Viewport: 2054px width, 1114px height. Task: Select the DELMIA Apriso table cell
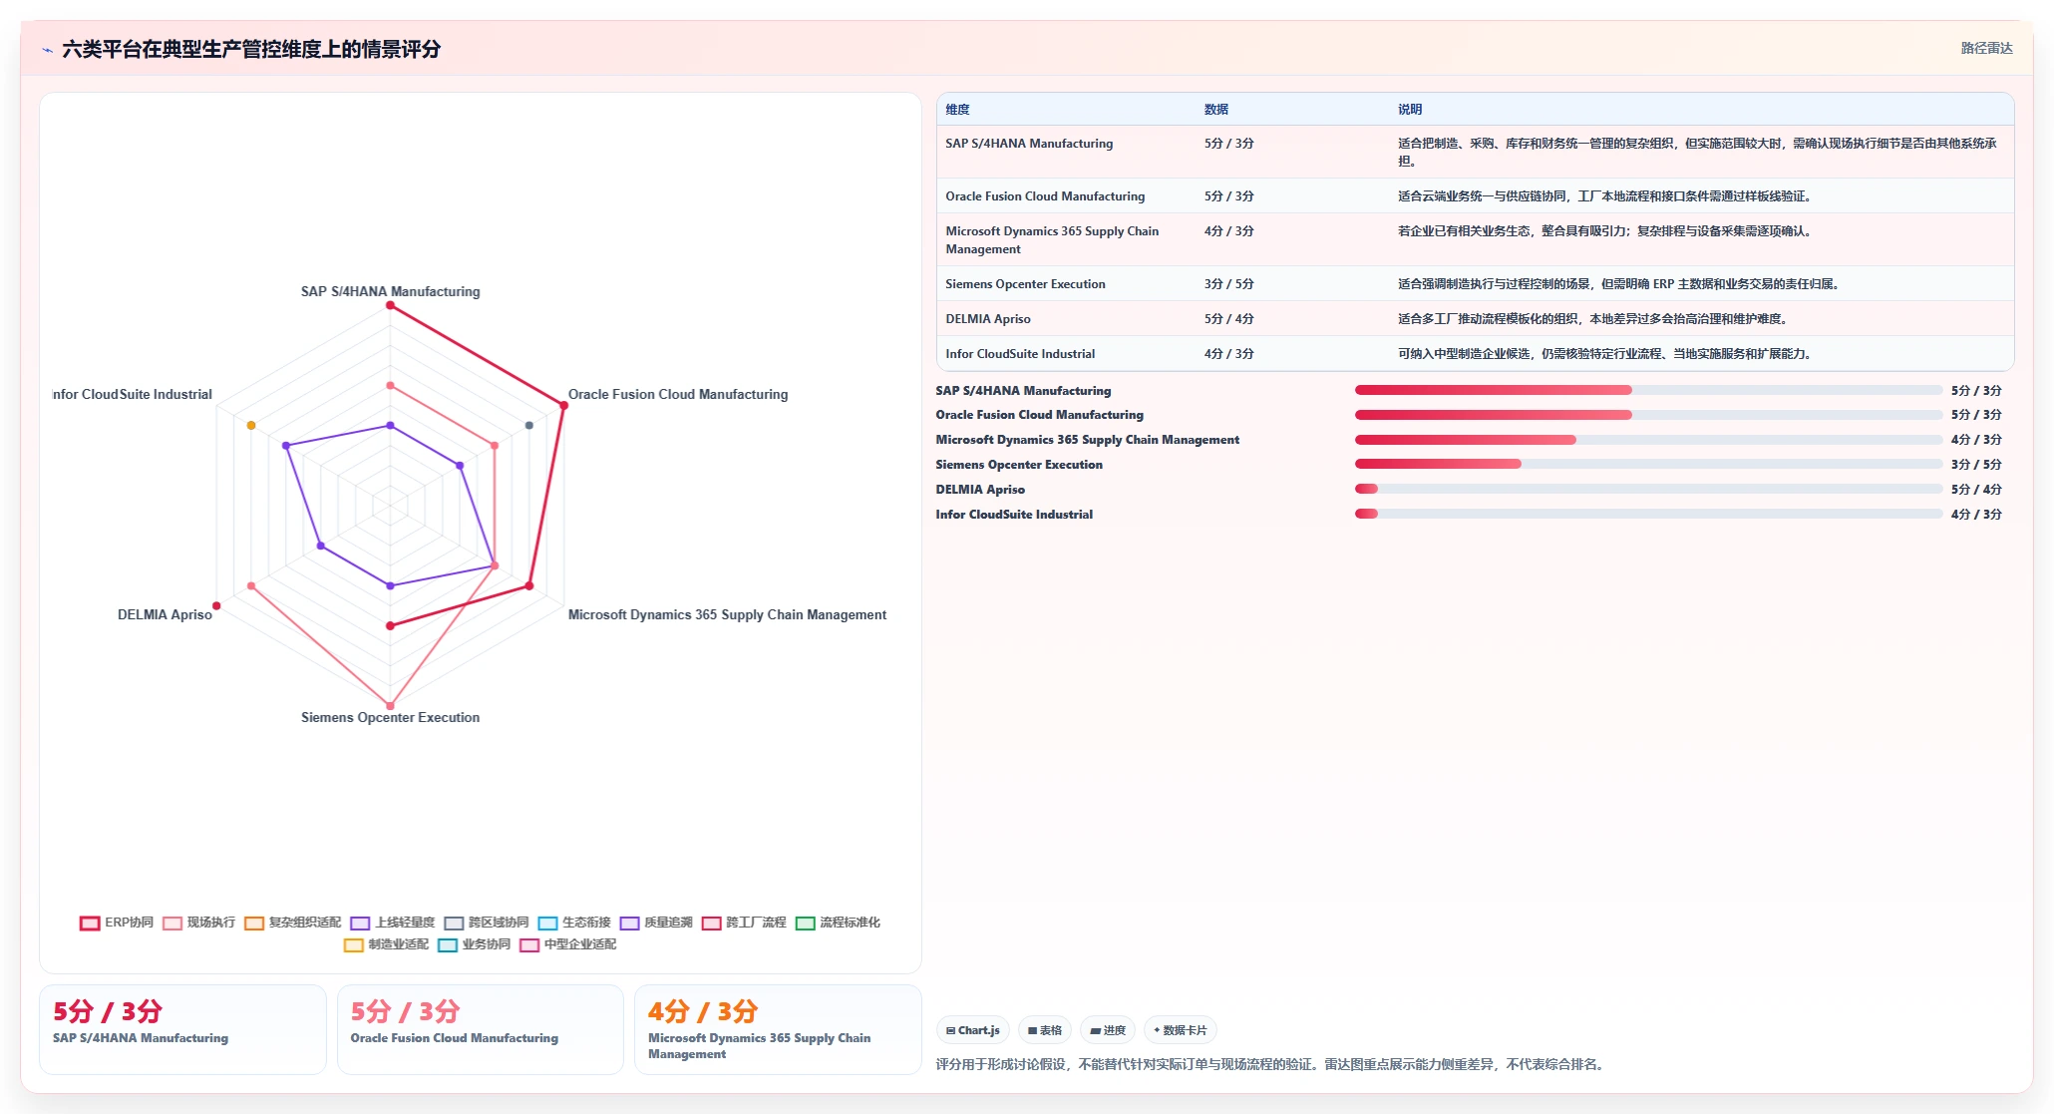(x=988, y=319)
